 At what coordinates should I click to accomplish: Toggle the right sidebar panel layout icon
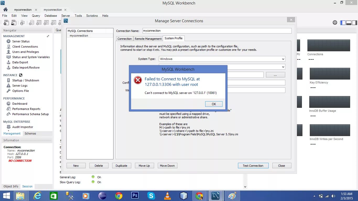(x=354, y=23)
